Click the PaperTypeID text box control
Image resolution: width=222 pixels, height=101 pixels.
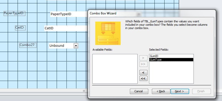pos(69,14)
